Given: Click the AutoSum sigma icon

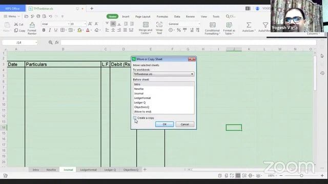Looking at the screenshot, I should [249, 25].
